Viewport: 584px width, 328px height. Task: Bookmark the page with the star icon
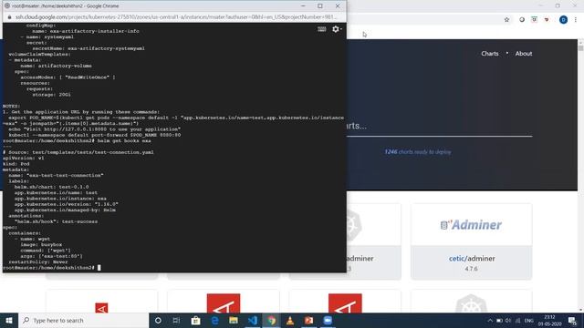(x=506, y=20)
